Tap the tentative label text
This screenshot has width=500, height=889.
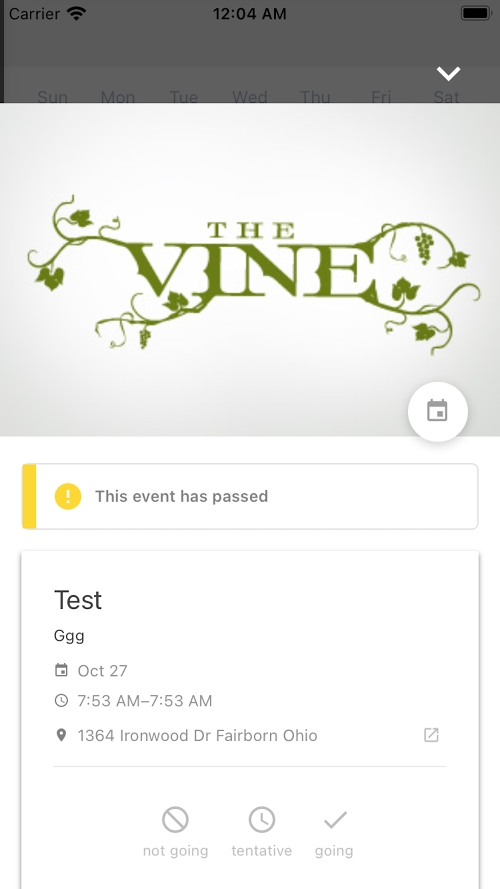coord(261,850)
